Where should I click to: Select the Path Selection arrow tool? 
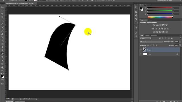(2, 60)
